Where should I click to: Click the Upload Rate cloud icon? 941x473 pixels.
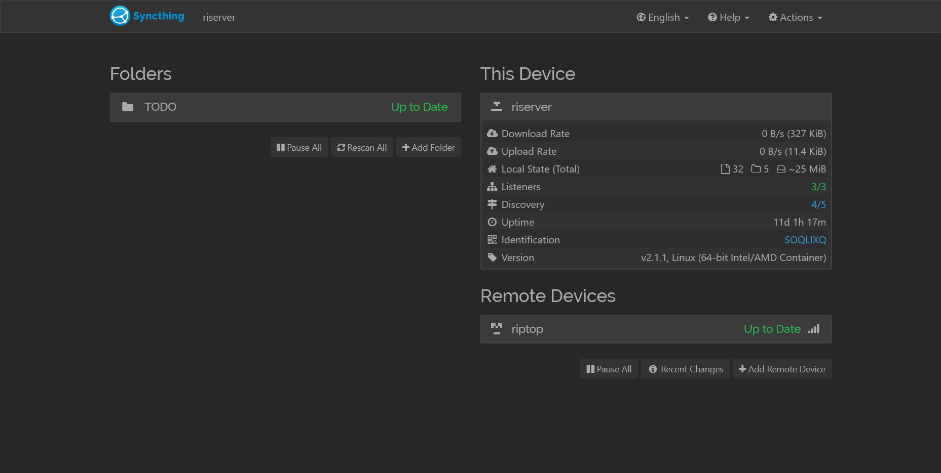(x=492, y=151)
